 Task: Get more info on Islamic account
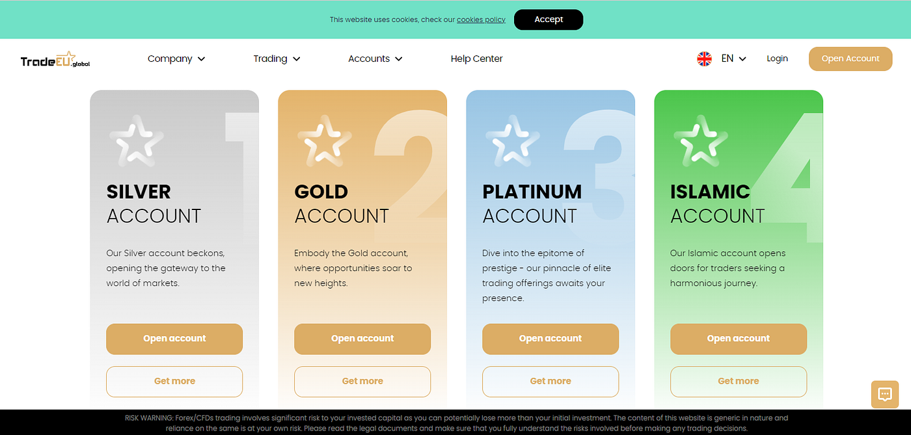[x=739, y=382]
